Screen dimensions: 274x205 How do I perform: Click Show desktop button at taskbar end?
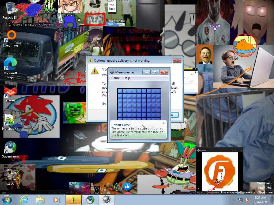(x=272, y=200)
